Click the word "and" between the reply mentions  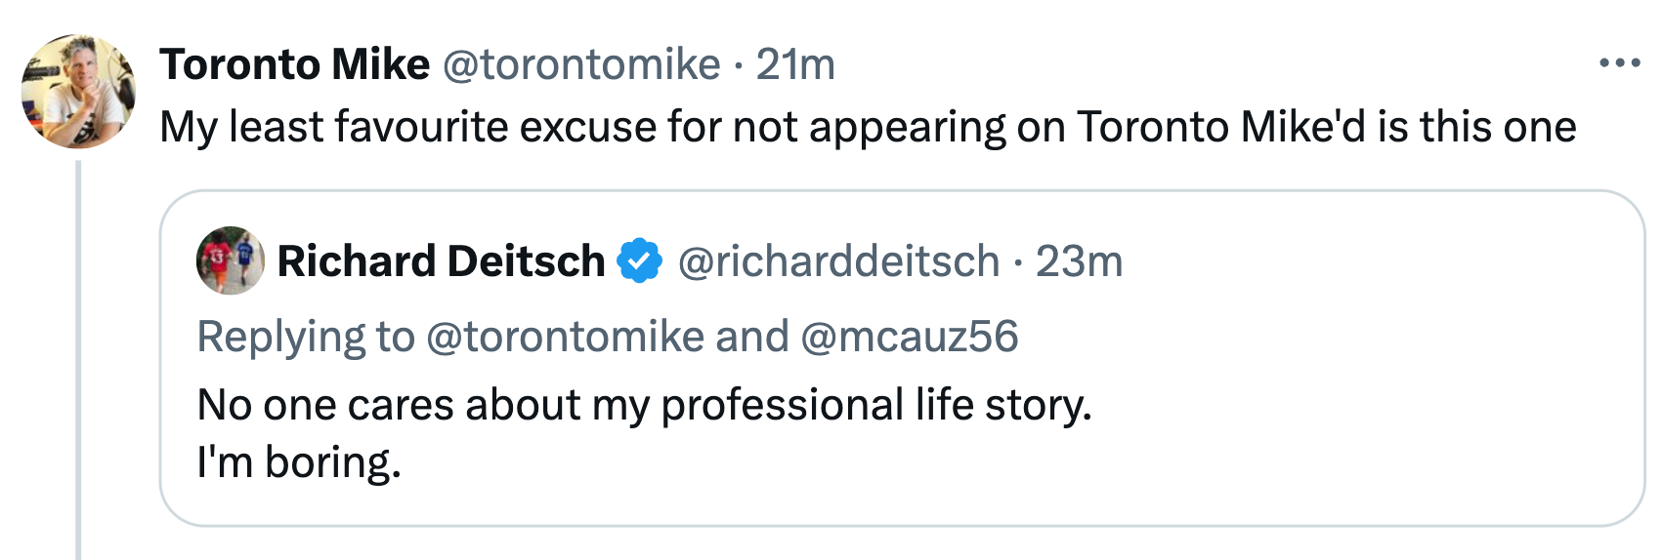pos(751,337)
